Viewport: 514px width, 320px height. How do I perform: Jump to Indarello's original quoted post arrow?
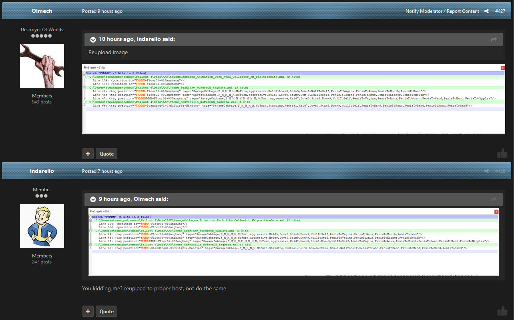[494, 39]
